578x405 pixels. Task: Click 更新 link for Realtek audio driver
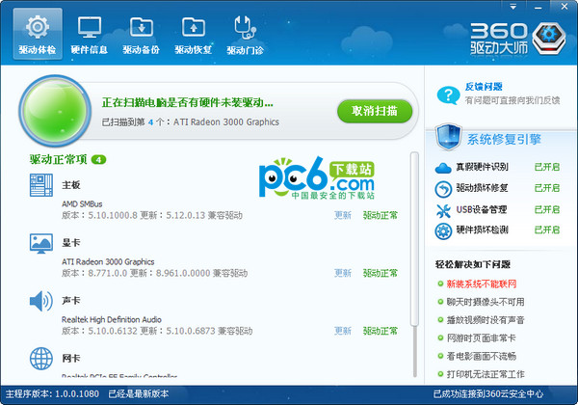click(342, 332)
